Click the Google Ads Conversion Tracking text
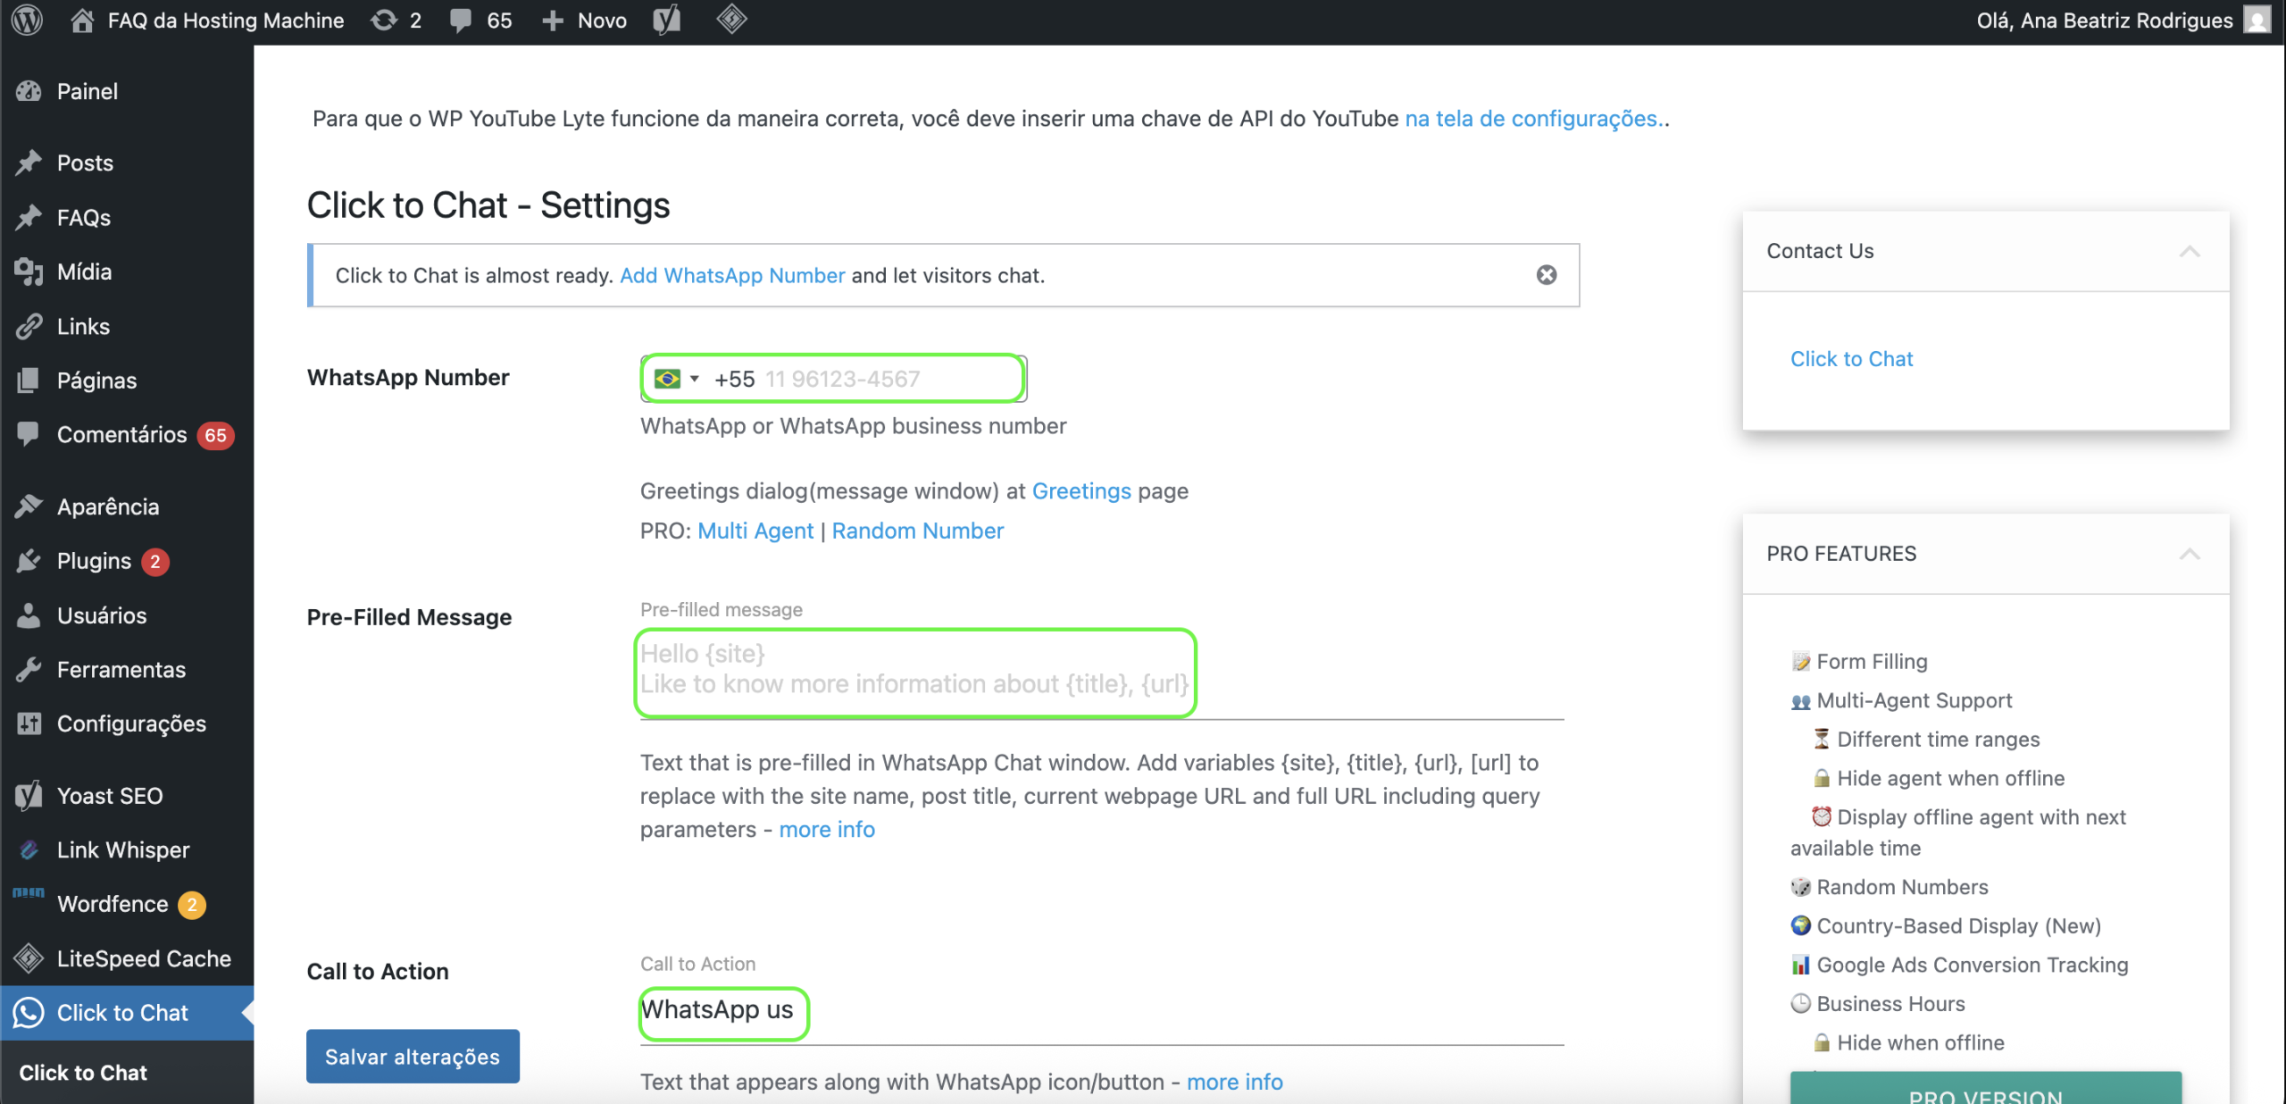The image size is (2286, 1104). point(1973,966)
